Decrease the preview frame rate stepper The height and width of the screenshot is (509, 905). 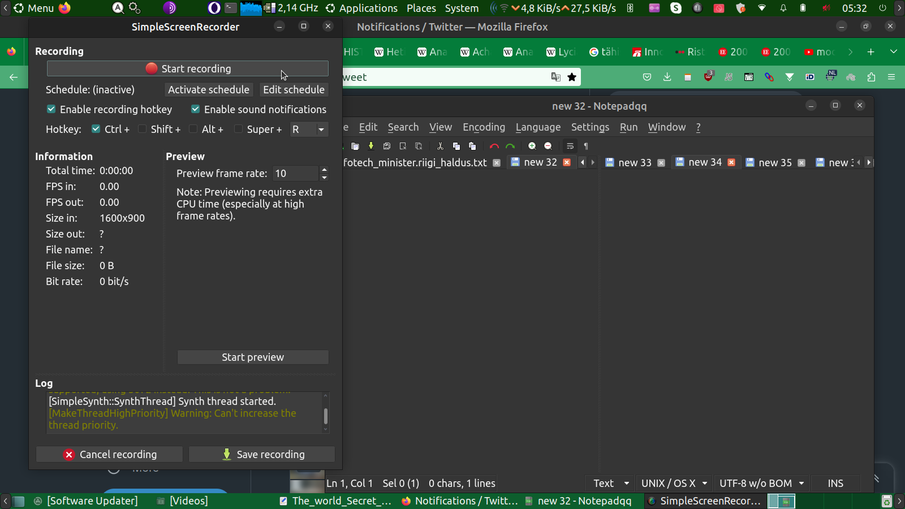click(x=324, y=178)
